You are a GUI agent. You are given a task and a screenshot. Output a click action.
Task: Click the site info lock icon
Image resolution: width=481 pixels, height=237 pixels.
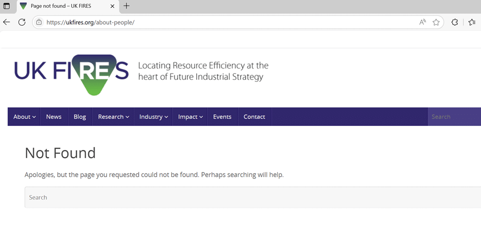(39, 22)
